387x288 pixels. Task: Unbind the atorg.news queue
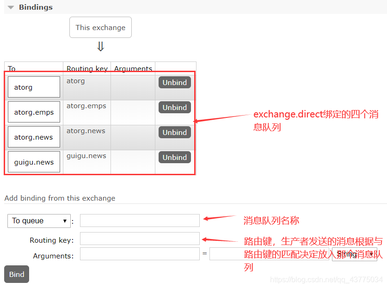click(174, 132)
